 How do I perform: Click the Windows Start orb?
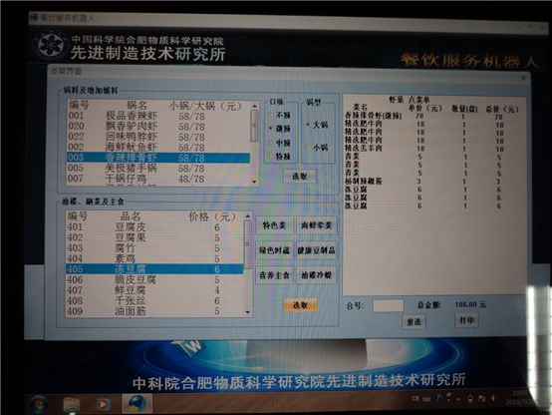coord(39,404)
